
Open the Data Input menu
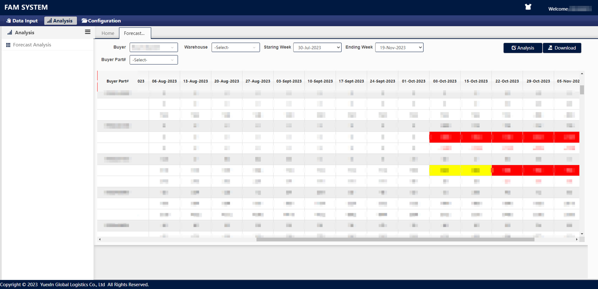click(22, 21)
